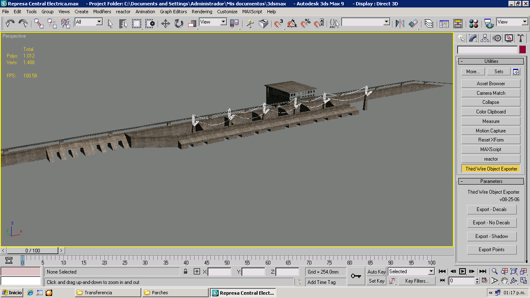
Task: Open Key Filters dialog
Action: click(417, 281)
